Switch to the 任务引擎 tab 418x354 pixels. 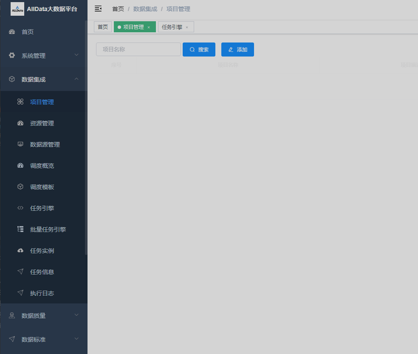point(172,27)
